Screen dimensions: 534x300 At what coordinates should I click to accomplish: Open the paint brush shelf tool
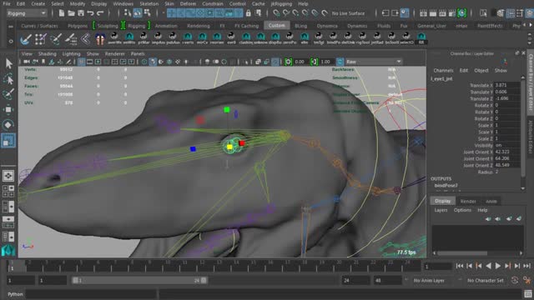[x=26, y=39]
